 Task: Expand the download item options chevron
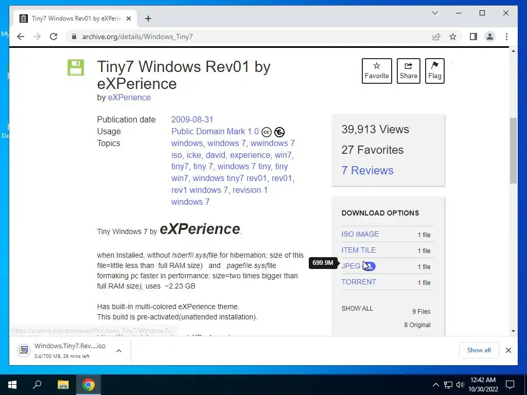click(119, 351)
